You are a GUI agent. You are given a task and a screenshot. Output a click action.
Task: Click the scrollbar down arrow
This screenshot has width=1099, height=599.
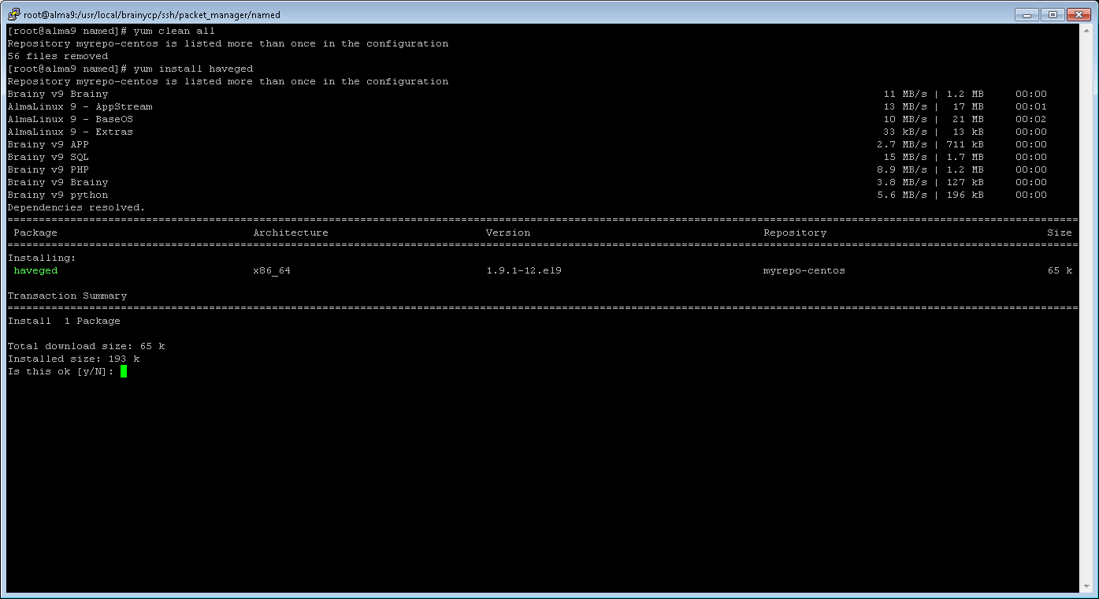tap(1086, 586)
